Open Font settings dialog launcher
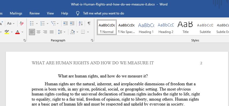Screen dimensions: 229x106 25,40
